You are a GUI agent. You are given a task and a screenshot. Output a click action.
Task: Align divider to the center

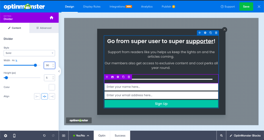(x=45, y=96)
